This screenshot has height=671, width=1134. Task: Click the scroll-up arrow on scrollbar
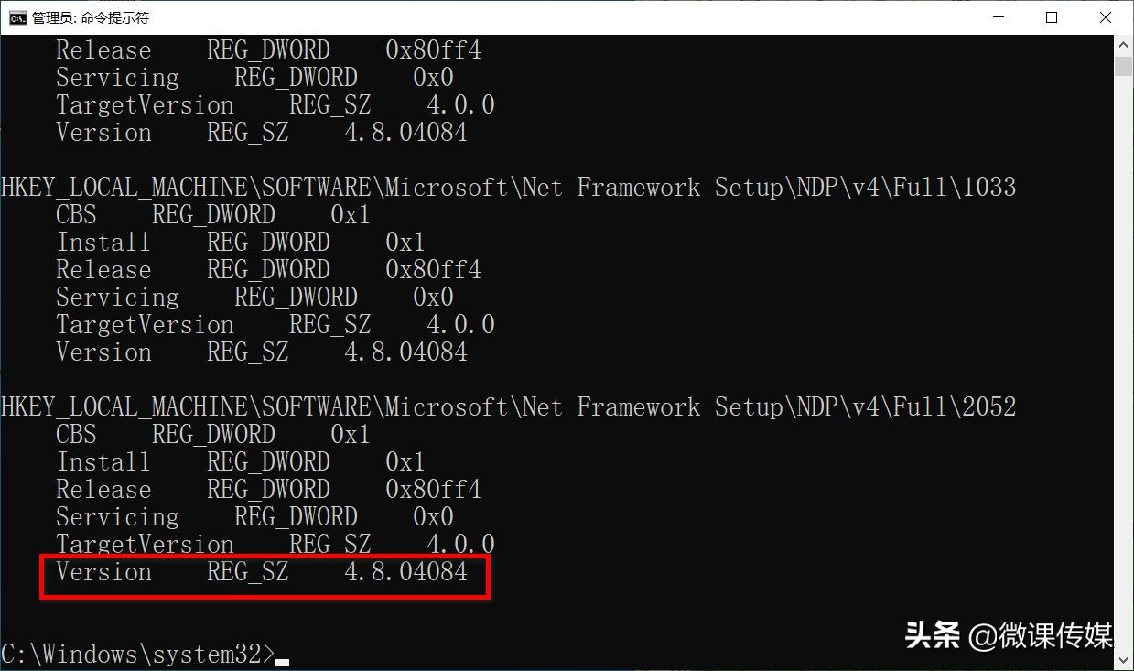1124,43
